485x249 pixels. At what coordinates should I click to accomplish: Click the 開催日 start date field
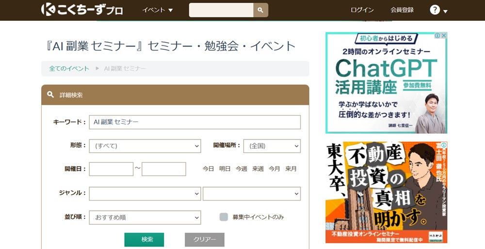(x=112, y=169)
